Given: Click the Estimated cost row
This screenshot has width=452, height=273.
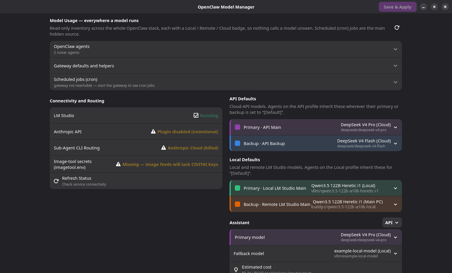Looking at the screenshot, I should (315, 267).
